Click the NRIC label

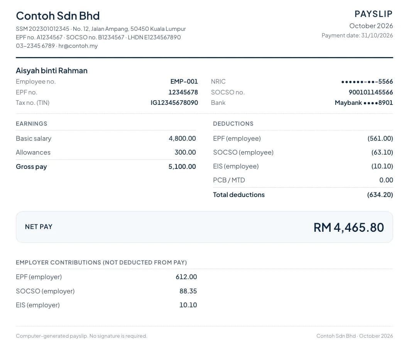coord(218,82)
